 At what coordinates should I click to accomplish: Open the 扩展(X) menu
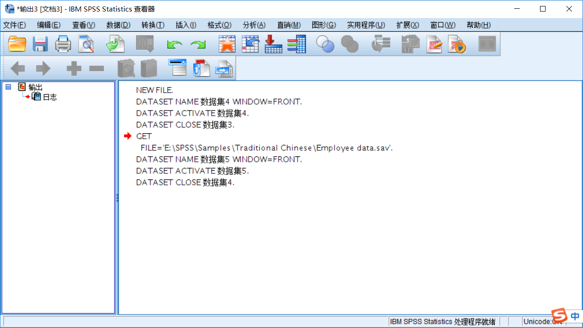407,25
